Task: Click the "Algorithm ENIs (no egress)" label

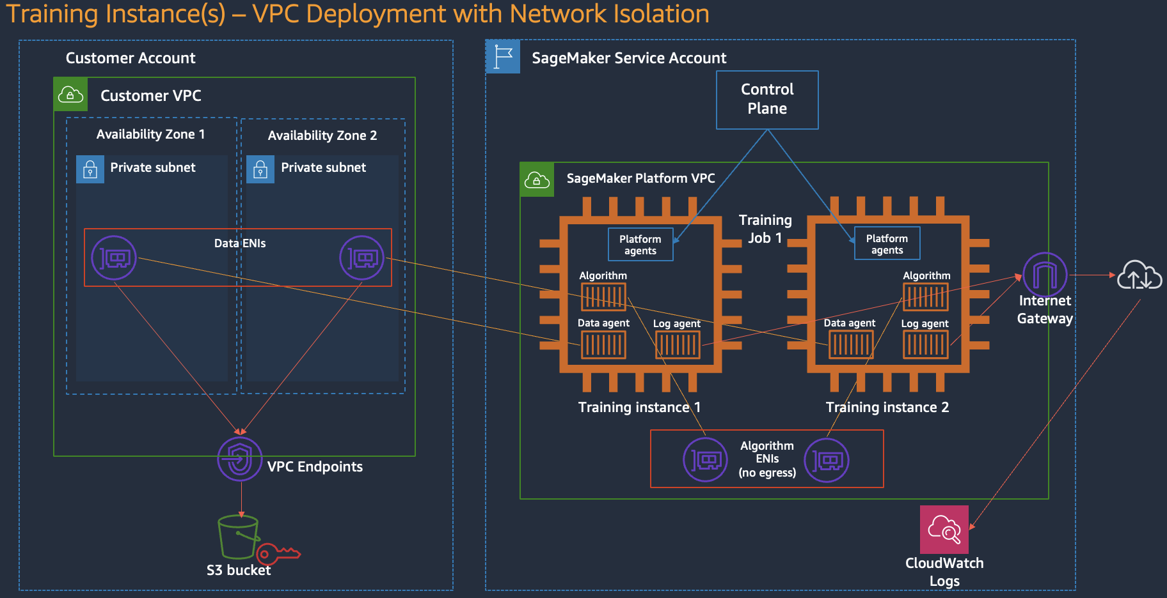Action: [x=767, y=459]
